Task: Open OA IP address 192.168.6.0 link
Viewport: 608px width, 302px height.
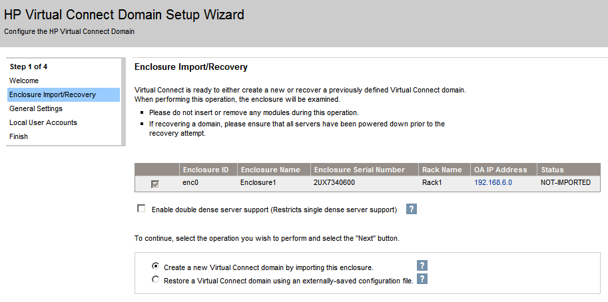Action: point(493,182)
